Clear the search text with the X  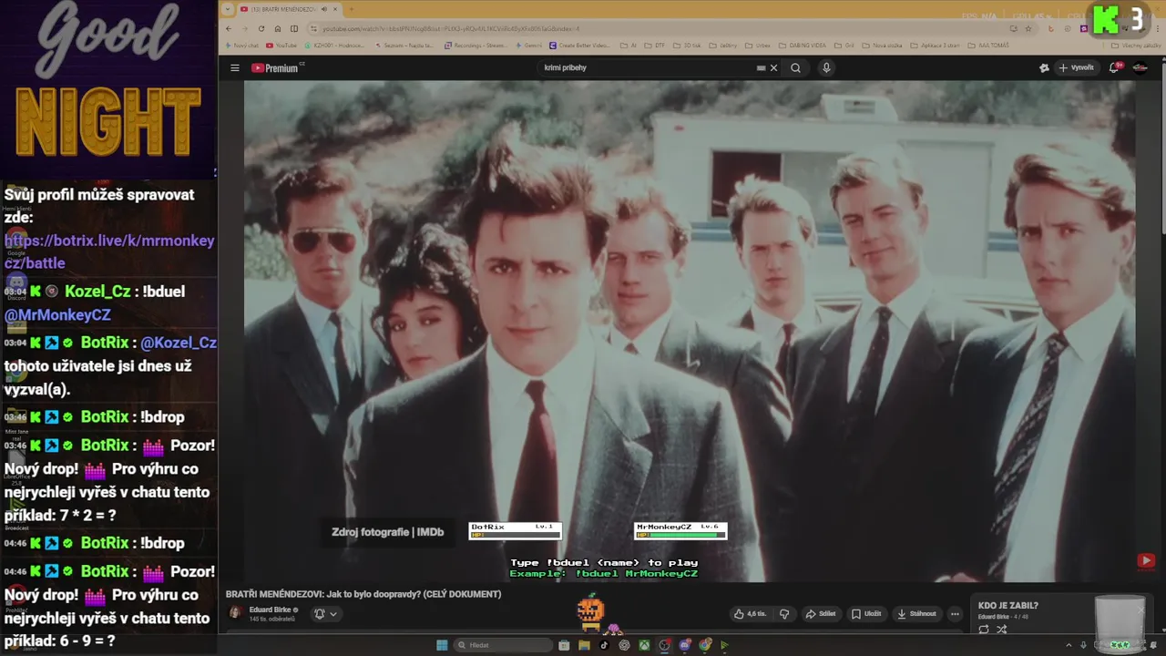[x=773, y=67]
